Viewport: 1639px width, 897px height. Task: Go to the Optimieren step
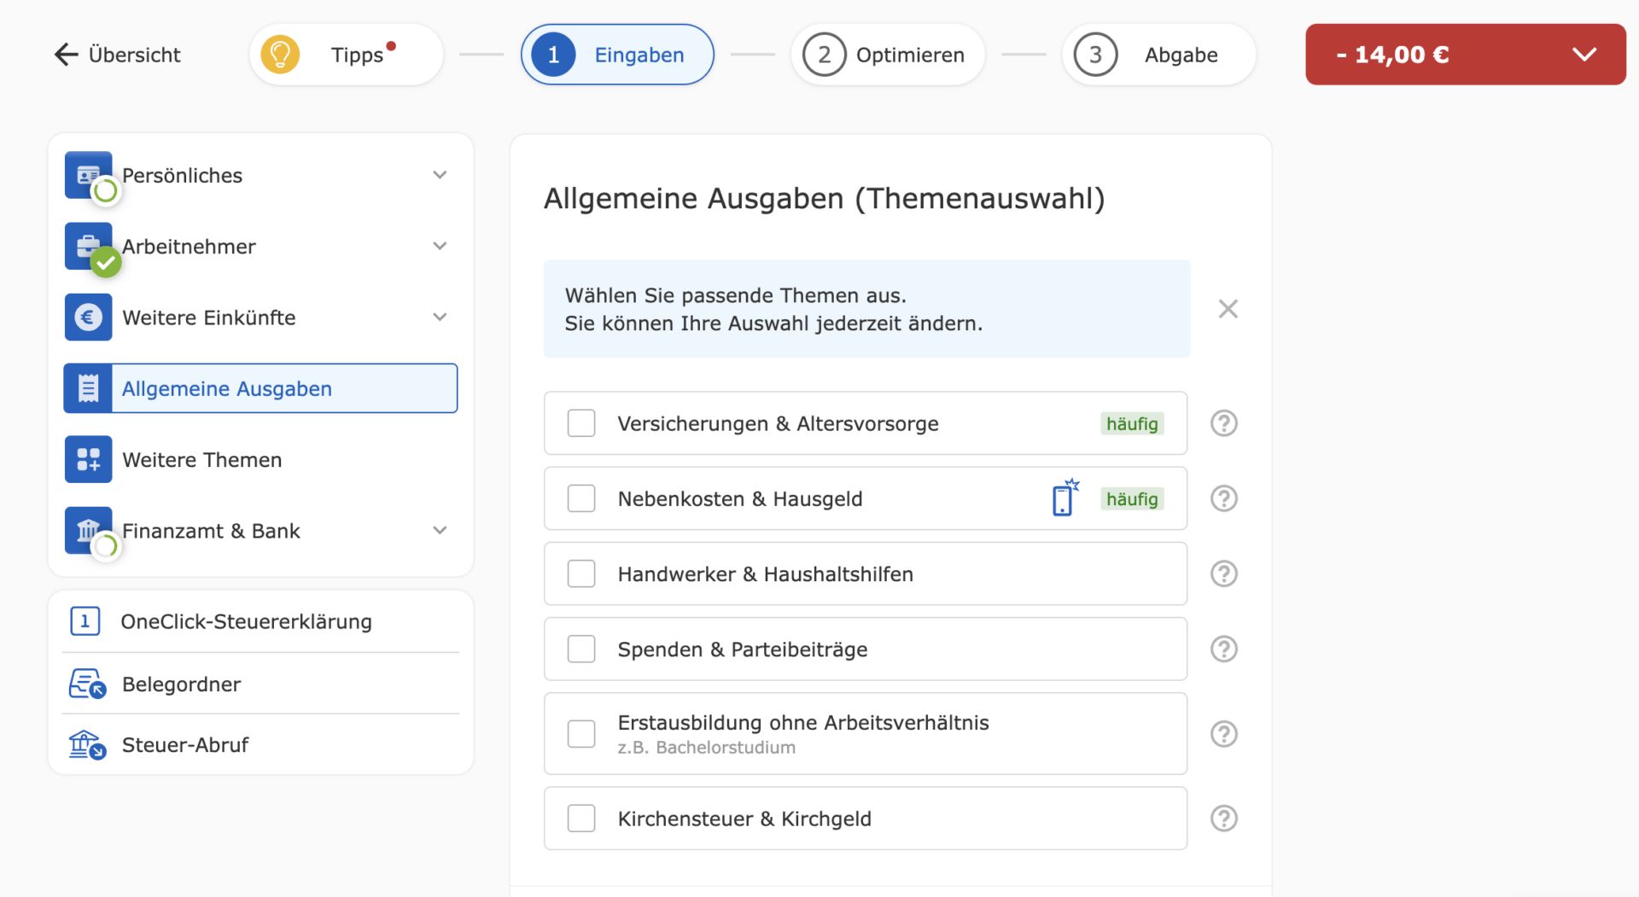(x=888, y=55)
